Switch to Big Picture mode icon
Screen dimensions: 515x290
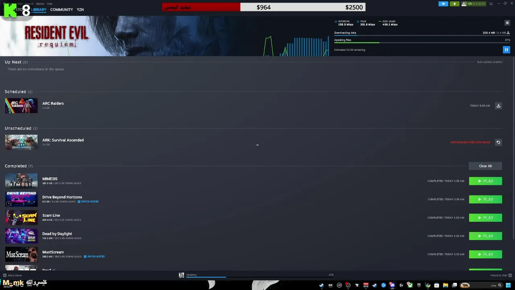(x=491, y=4)
